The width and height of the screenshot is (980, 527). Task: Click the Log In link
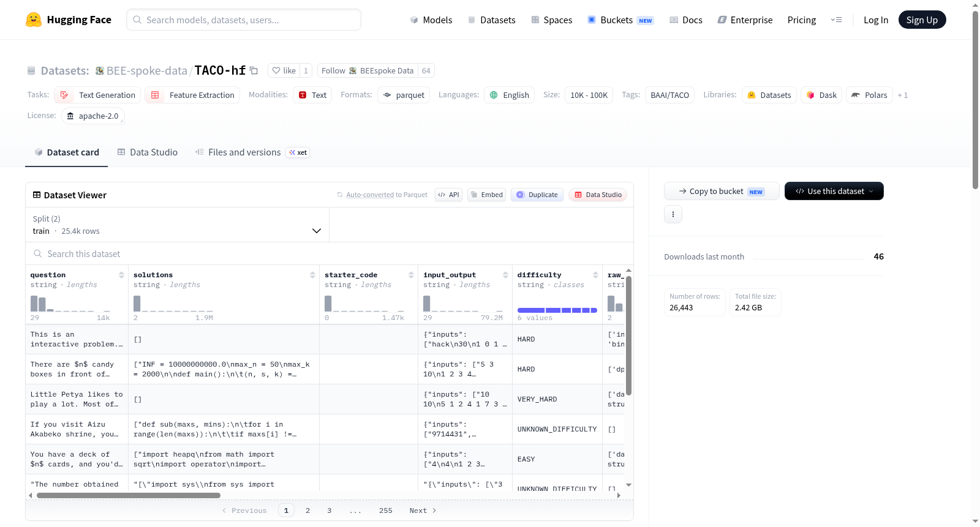[x=876, y=20]
